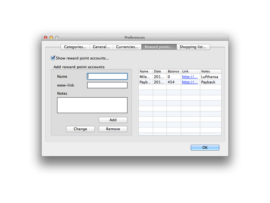270x203 pixels.
Task: Confirm preferences with OK button
Action: [x=205, y=148]
